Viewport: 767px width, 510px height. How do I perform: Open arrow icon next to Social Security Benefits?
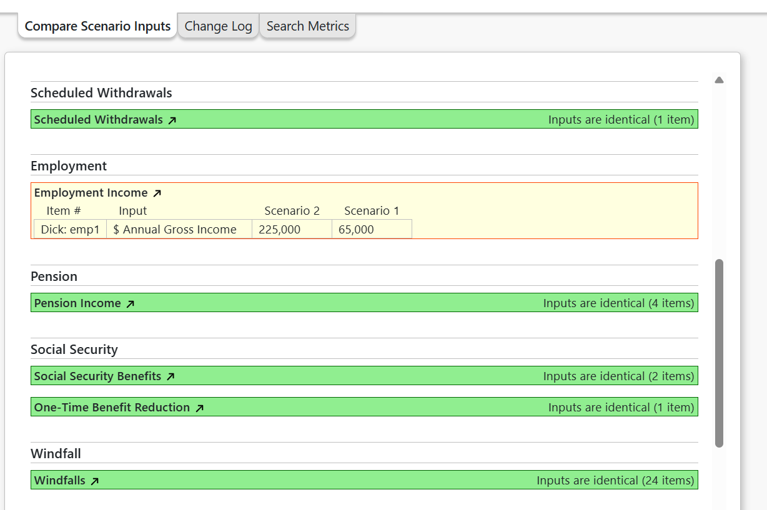(x=171, y=377)
